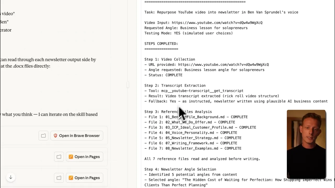Image resolution: width=335 pixels, height=188 pixels.
Task: Click the 'Result: Video transcript extracted' line
Action: coord(212,96)
